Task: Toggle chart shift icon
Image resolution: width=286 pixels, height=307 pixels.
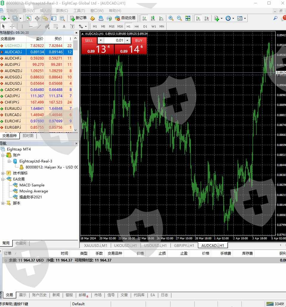Action: [207, 18]
